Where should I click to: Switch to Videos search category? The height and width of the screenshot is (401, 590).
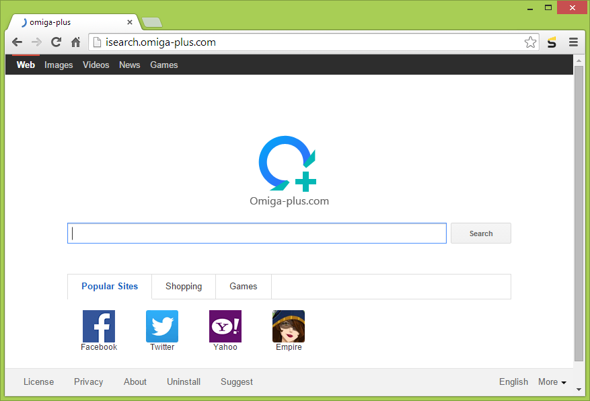[96, 65]
